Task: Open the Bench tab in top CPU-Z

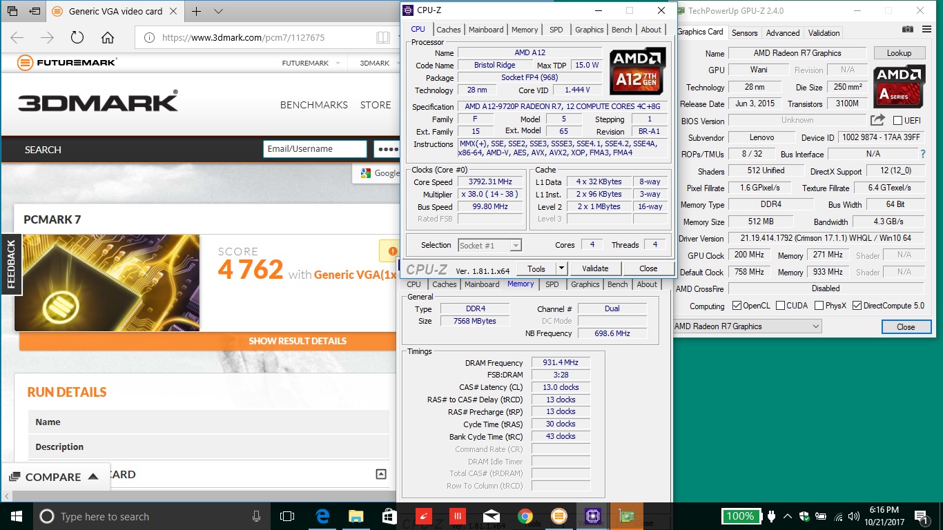Action: pos(622,30)
